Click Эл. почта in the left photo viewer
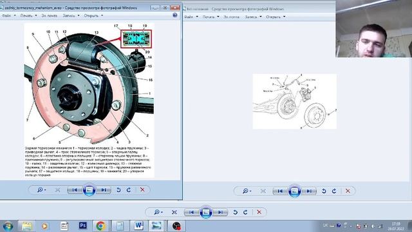 tap(49, 15)
